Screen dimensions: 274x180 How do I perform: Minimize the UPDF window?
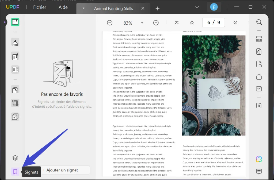click(x=237, y=7)
